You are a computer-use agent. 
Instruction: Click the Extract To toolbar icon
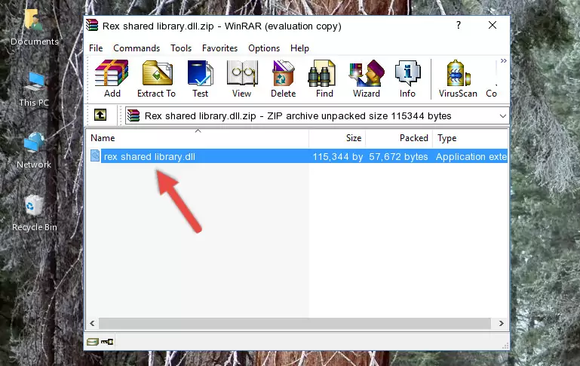pos(156,78)
